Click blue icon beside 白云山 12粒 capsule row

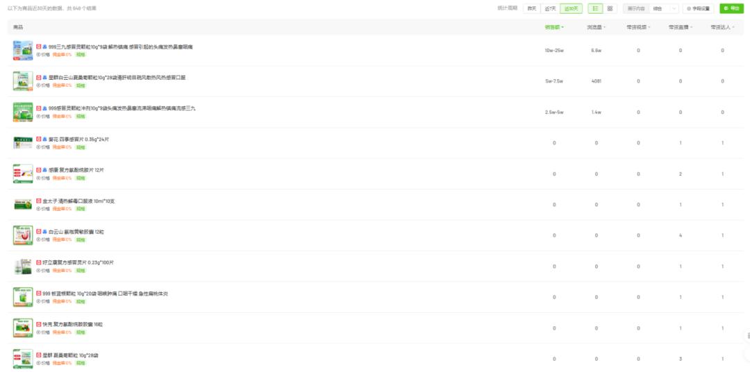[x=45, y=232]
